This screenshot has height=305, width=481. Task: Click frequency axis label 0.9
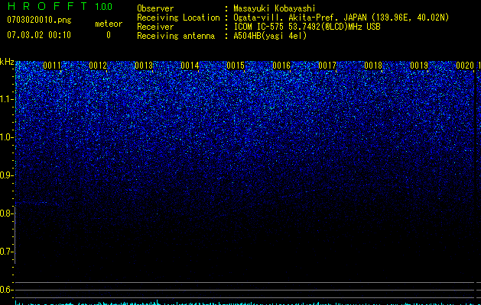[x=5, y=175]
